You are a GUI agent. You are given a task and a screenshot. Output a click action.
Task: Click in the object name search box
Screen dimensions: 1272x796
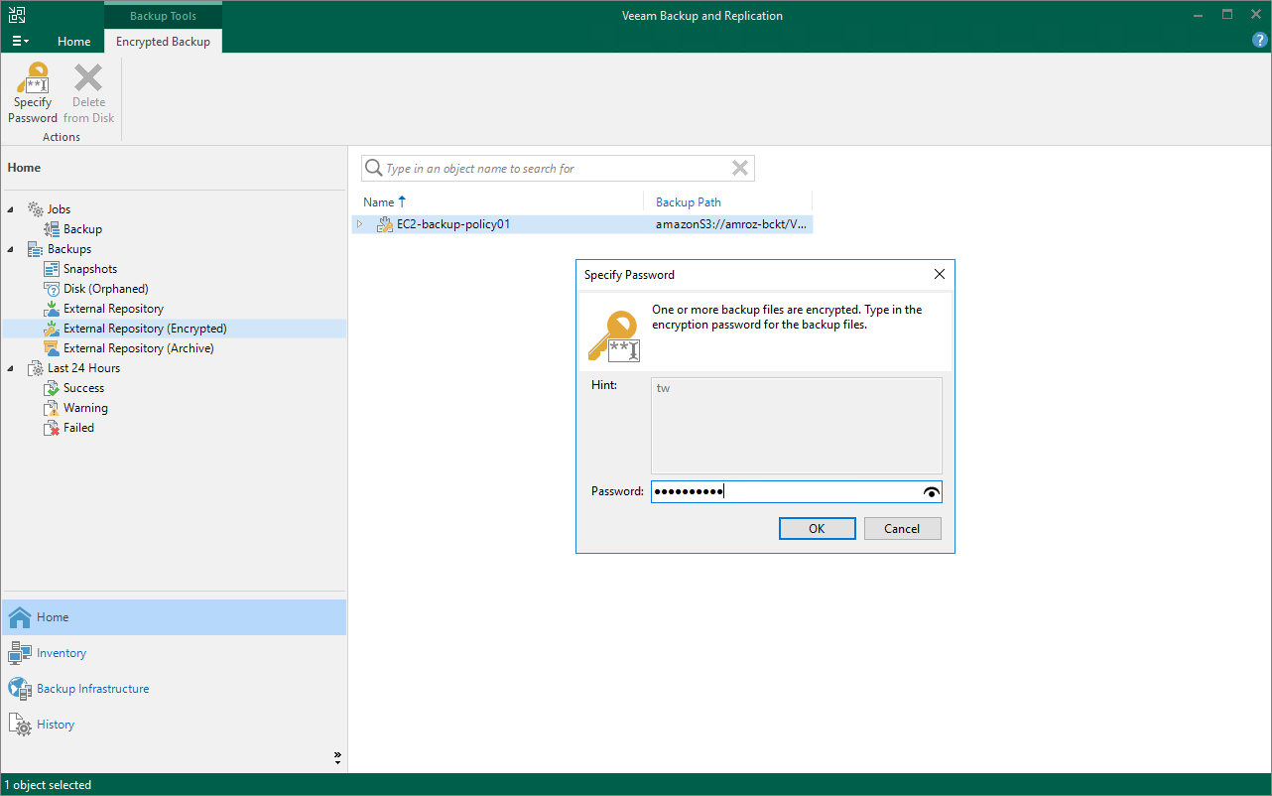tap(556, 169)
